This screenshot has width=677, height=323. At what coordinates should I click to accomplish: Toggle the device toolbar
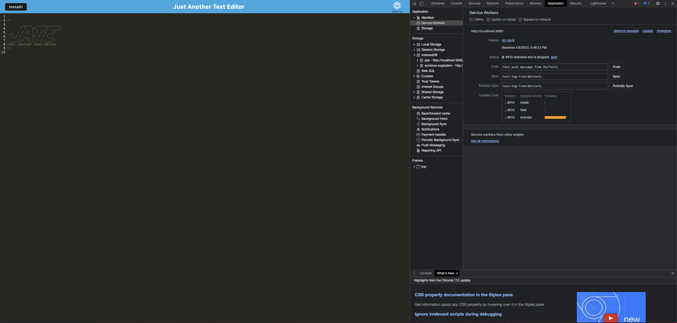point(421,3)
